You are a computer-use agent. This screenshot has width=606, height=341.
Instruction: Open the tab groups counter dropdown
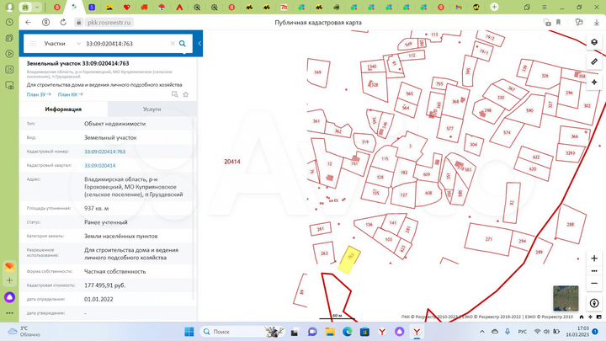tap(30, 7)
